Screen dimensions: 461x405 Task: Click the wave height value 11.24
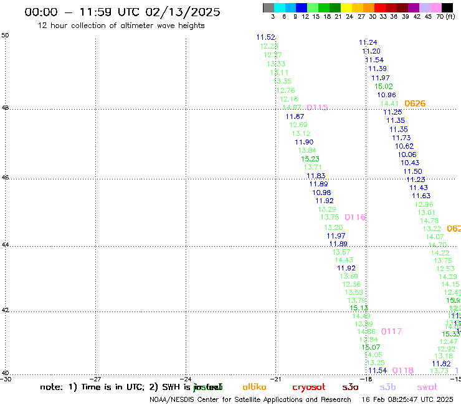pyautogui.click(x=368, y=42)
